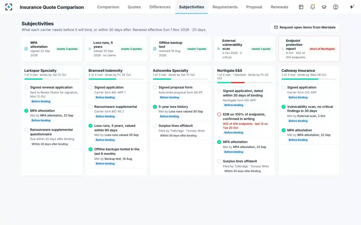Toggle Larkspur Ransomware supplemental questionnaire circle
This screenshot has width=361, height=225.
tap(26, 130)
